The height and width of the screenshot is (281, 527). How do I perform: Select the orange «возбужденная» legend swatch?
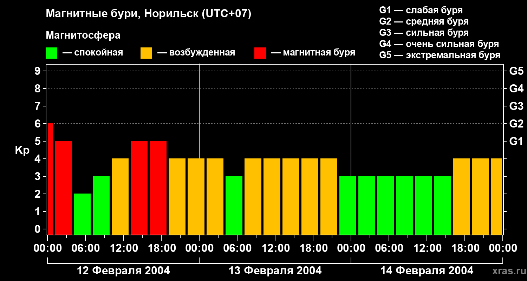(146, 53)
